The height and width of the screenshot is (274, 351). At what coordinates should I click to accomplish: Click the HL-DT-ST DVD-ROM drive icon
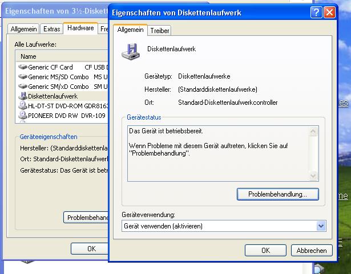pos(23,106)
